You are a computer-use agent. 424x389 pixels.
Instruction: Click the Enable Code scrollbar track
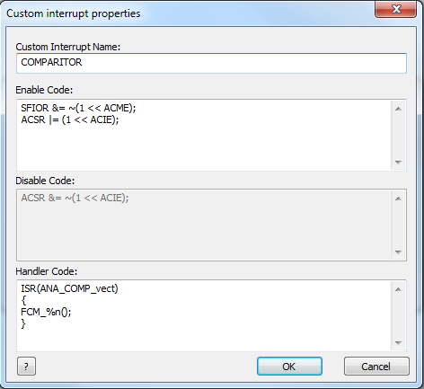398,136
